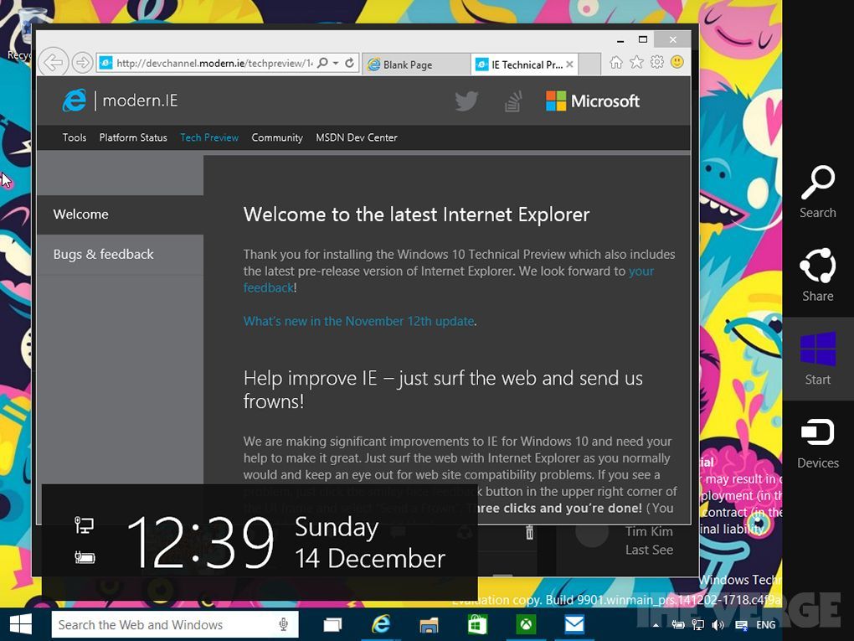Click the refresh icon in address bar
The height and width of the screenshot is (641, 854).
tap(350, 63)
